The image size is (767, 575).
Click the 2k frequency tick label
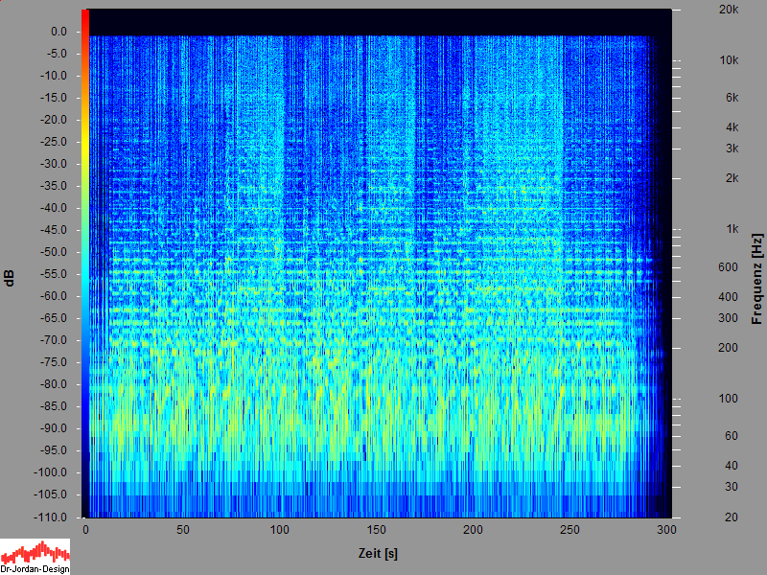click(x=732, y=178)
